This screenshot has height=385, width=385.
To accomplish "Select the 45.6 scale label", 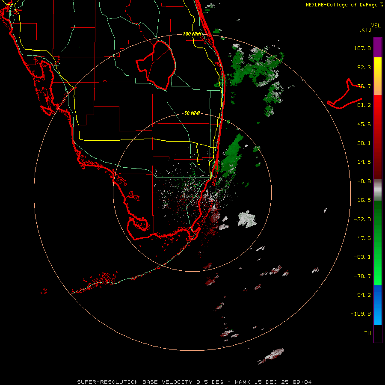I will (364, 124).
